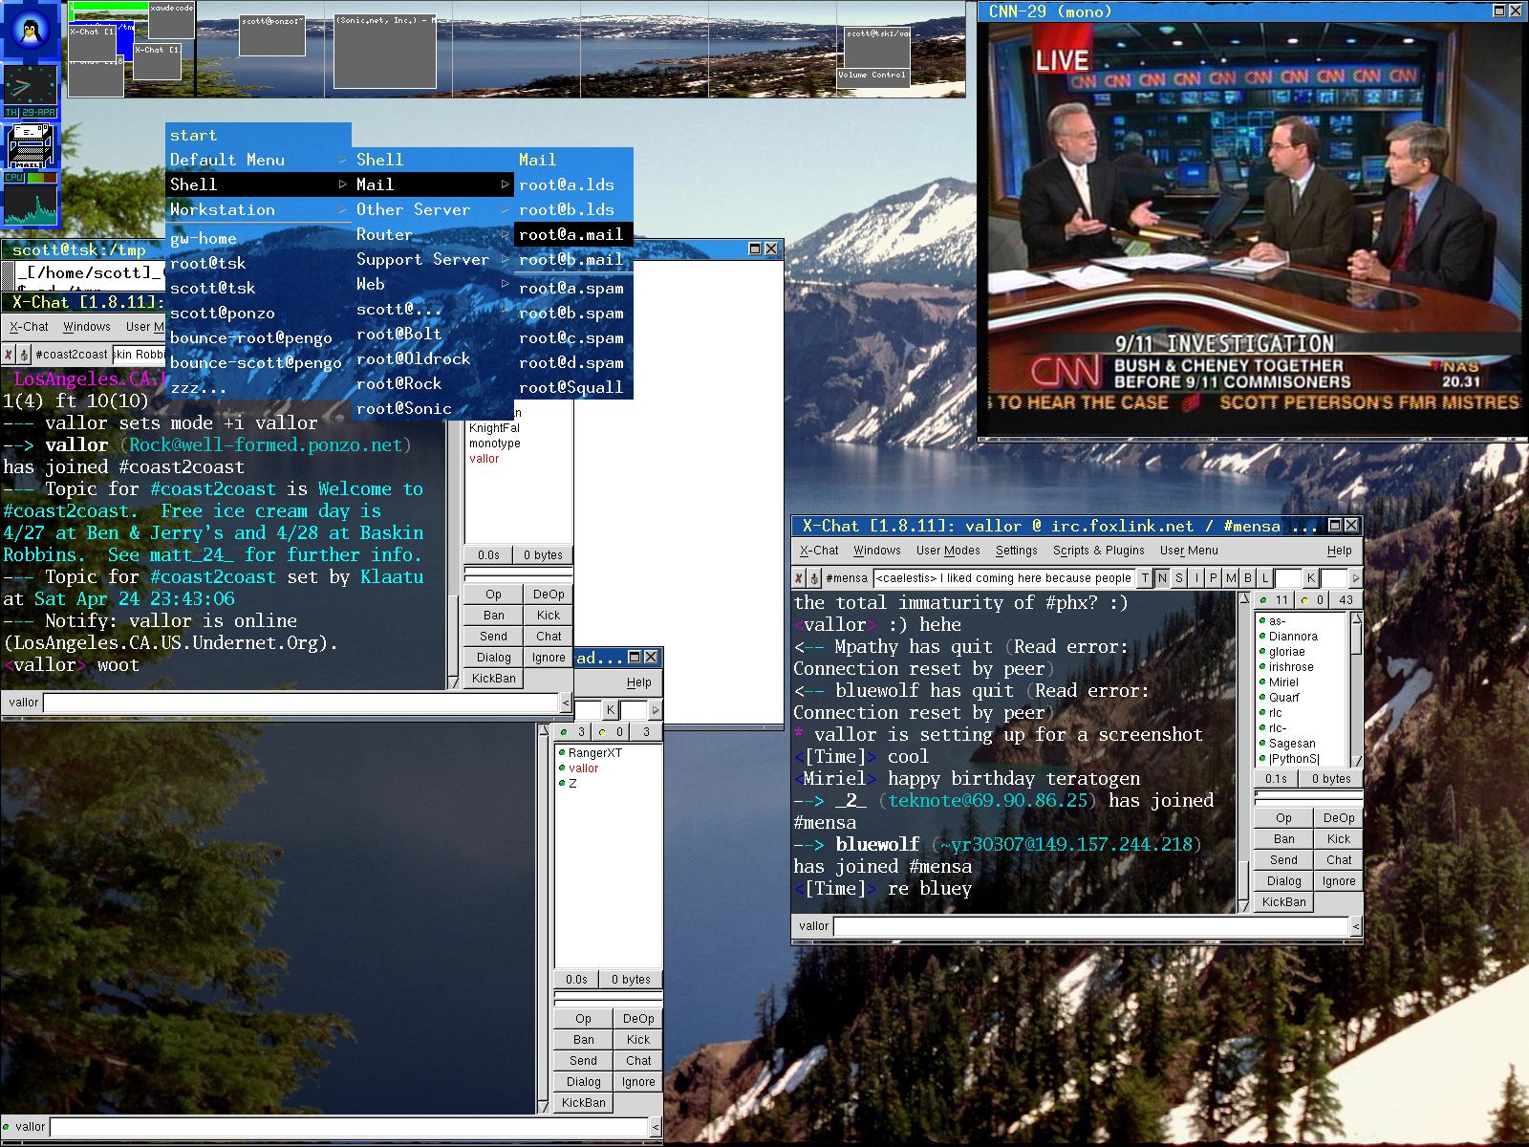
Task: Click the message input field in #mensa window
Action: click(1090, 925)
